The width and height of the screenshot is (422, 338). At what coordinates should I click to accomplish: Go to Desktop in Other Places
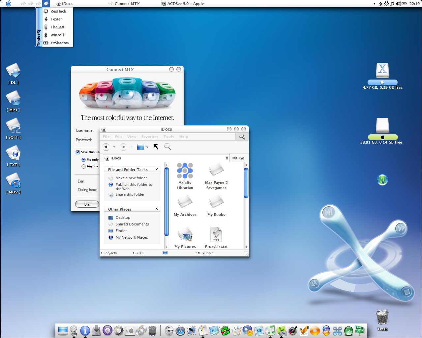(x=123, y=218)
